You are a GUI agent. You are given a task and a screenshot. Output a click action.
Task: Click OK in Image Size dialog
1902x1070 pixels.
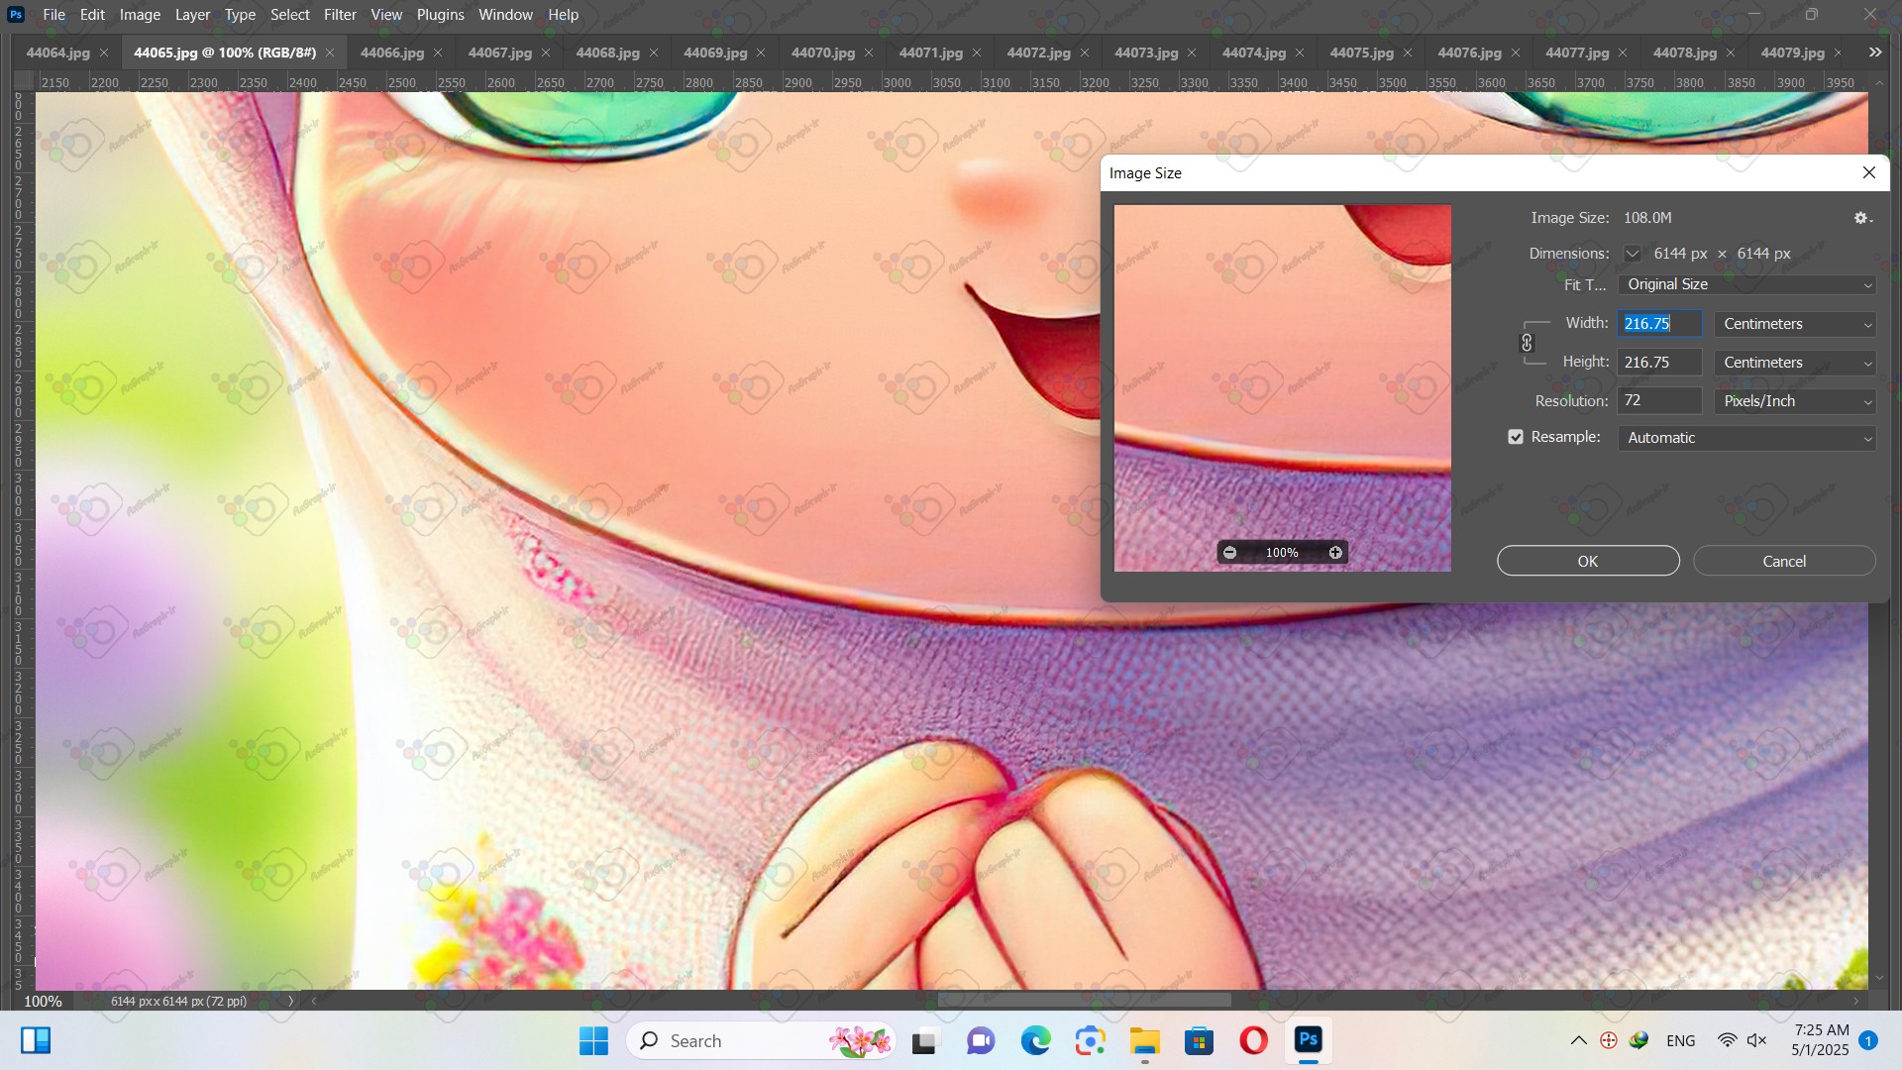coord(1588,561)
